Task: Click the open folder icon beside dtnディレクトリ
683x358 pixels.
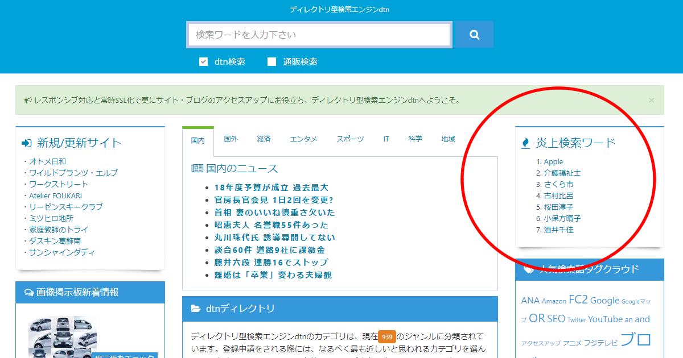Action: click(196, 309)
